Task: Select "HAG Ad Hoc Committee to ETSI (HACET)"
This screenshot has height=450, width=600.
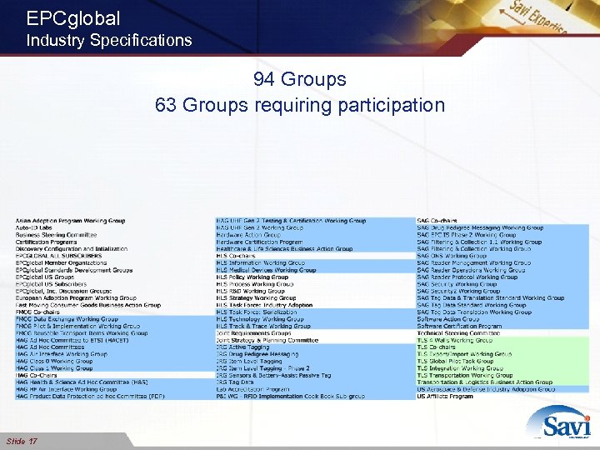Action: [72, 340]
